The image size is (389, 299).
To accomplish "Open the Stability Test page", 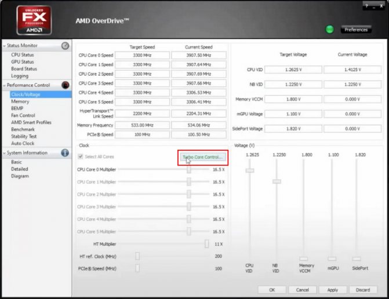I will click(24, 136).
